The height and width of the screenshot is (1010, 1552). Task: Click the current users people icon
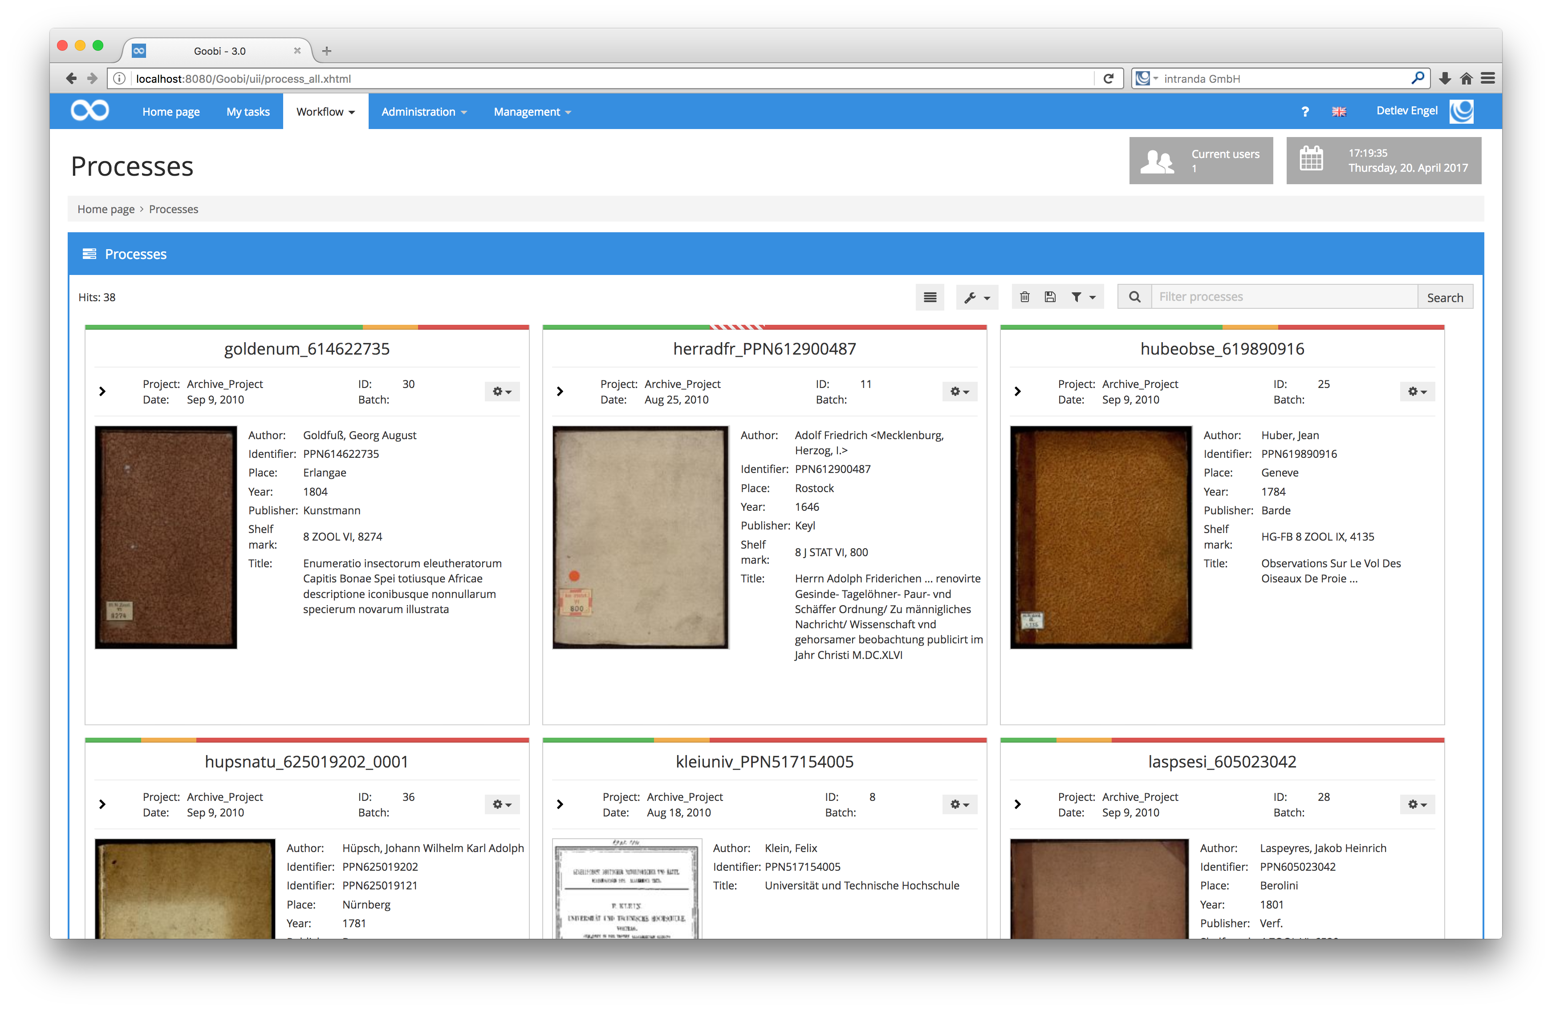1157,161
